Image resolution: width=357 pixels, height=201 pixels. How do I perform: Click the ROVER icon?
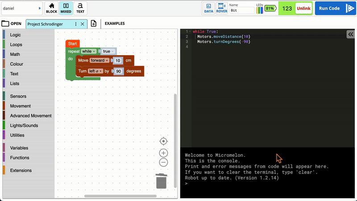(222, 8)
